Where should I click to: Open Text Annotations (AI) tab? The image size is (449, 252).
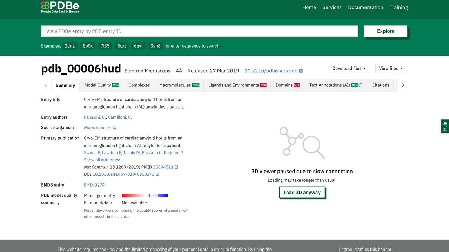coord(336,85)
